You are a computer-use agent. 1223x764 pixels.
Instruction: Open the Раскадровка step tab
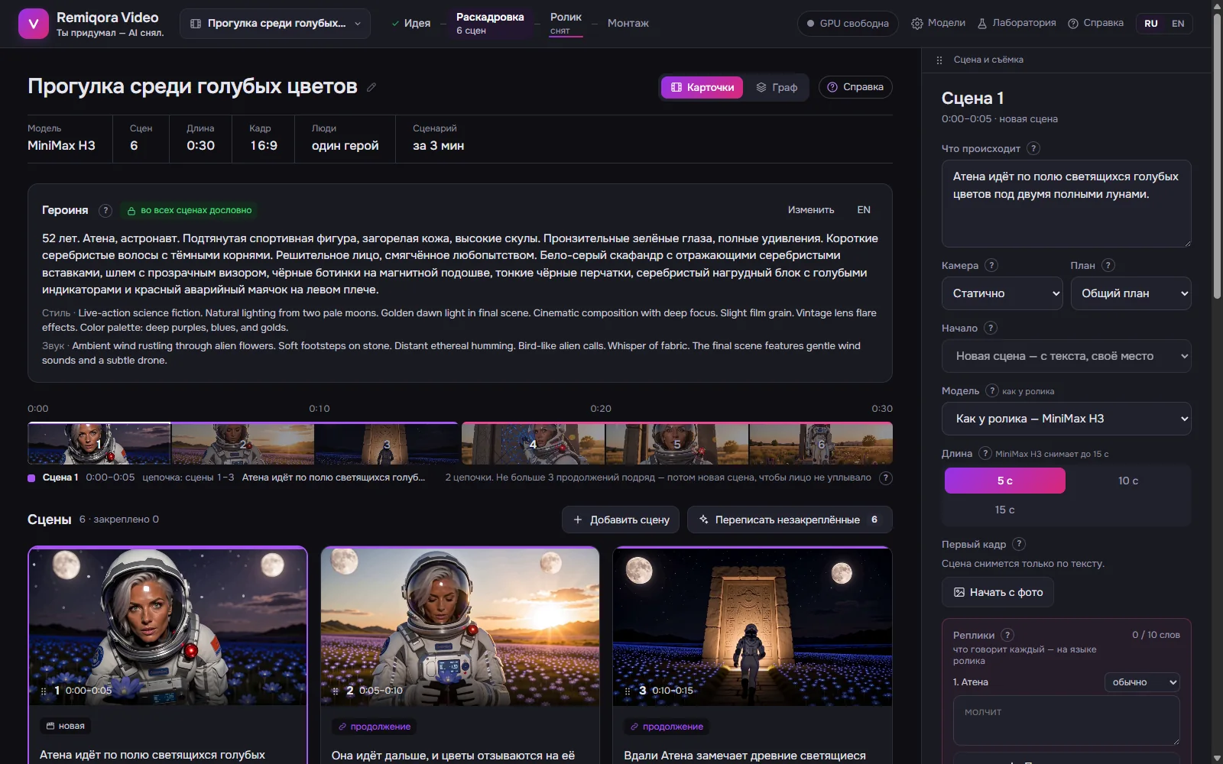(490, 24)
